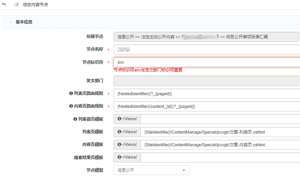Click the 节点标识符 field containing axx
This screenshot has height=177, width=300.
coord(206,62)
